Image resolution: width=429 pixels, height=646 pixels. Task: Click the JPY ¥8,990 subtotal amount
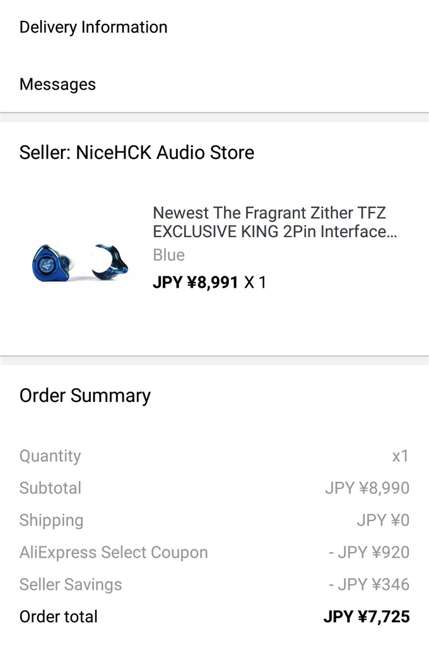point(367,488)
